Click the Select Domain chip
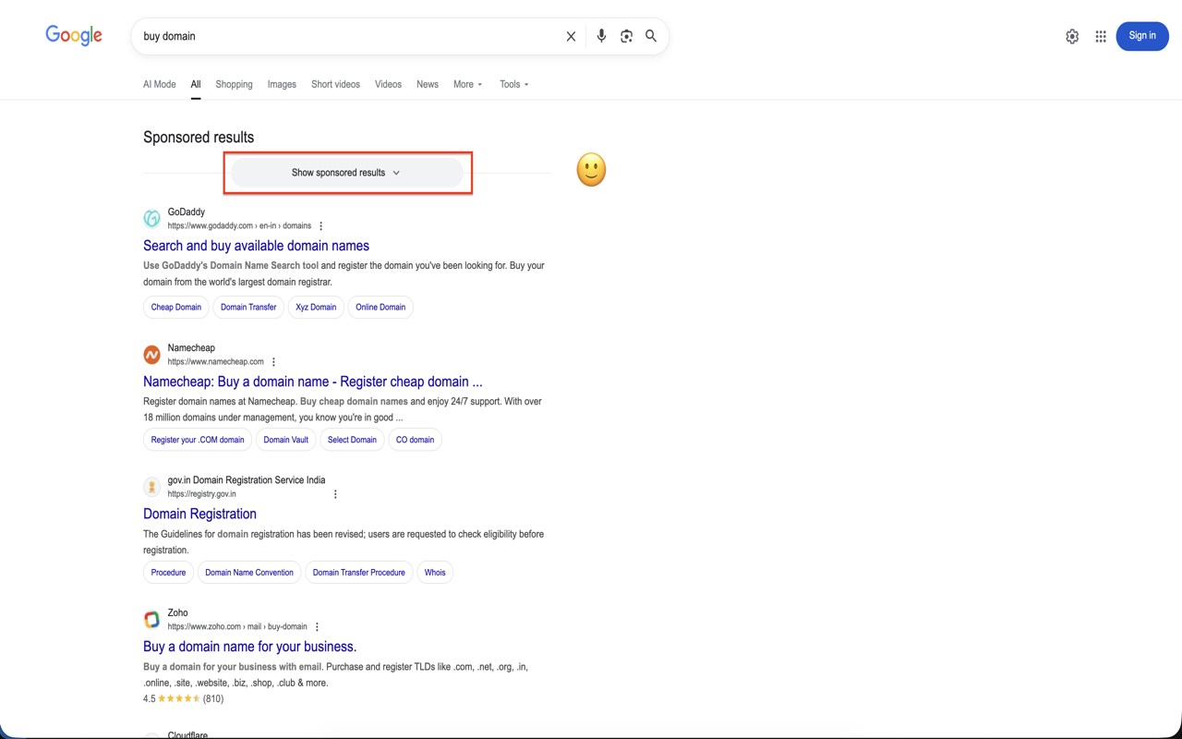1182x739 pixels. (x=352, y=440)
